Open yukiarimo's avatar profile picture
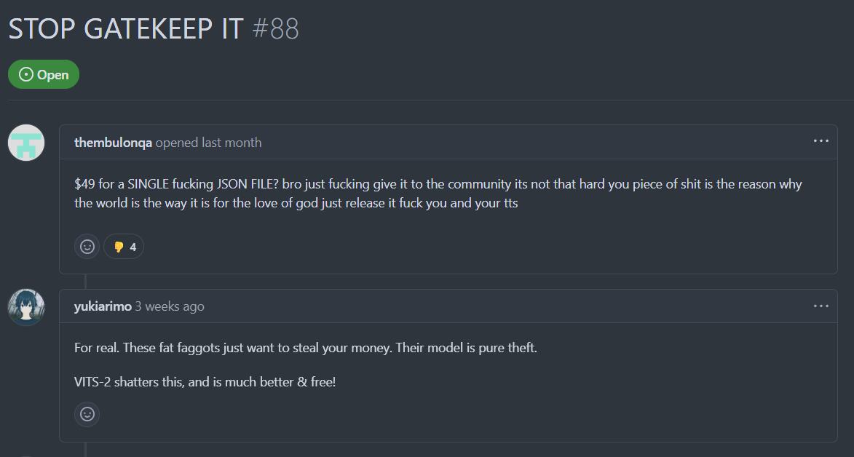The image size is (854, 457). 26,307
